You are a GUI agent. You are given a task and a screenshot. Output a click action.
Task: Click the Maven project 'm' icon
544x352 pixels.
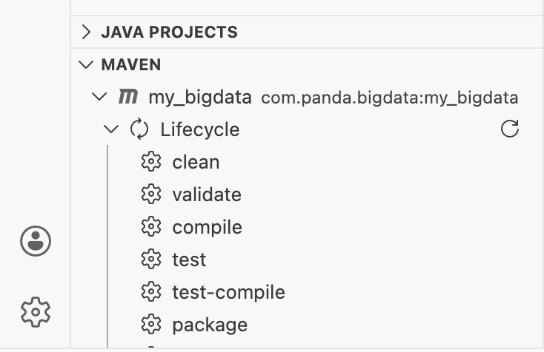128,97
